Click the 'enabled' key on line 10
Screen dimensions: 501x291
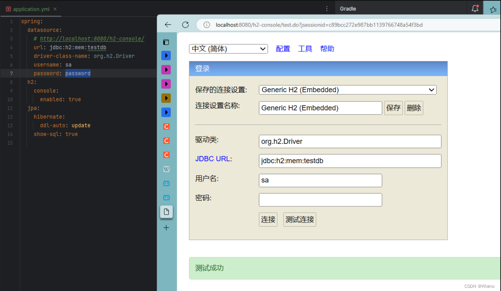[x=53, y=99]
